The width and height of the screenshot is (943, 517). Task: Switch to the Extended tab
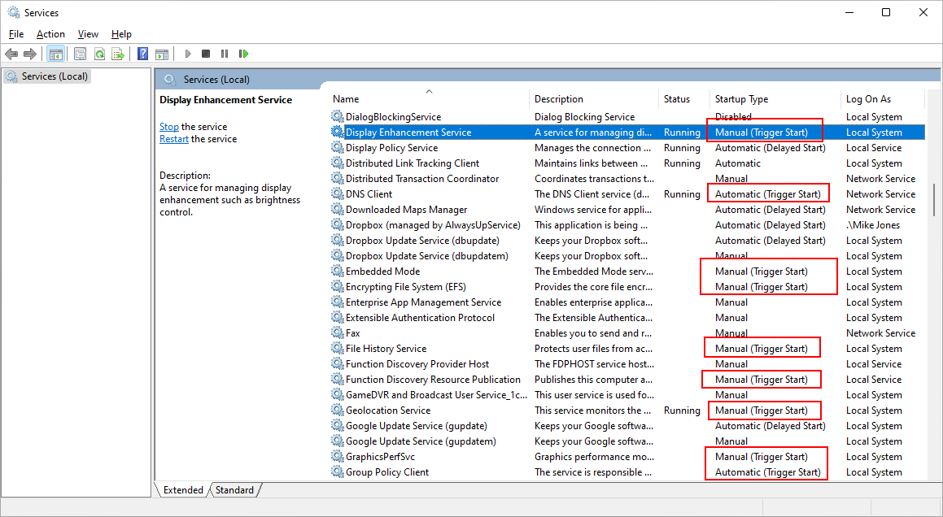point(183,490)
